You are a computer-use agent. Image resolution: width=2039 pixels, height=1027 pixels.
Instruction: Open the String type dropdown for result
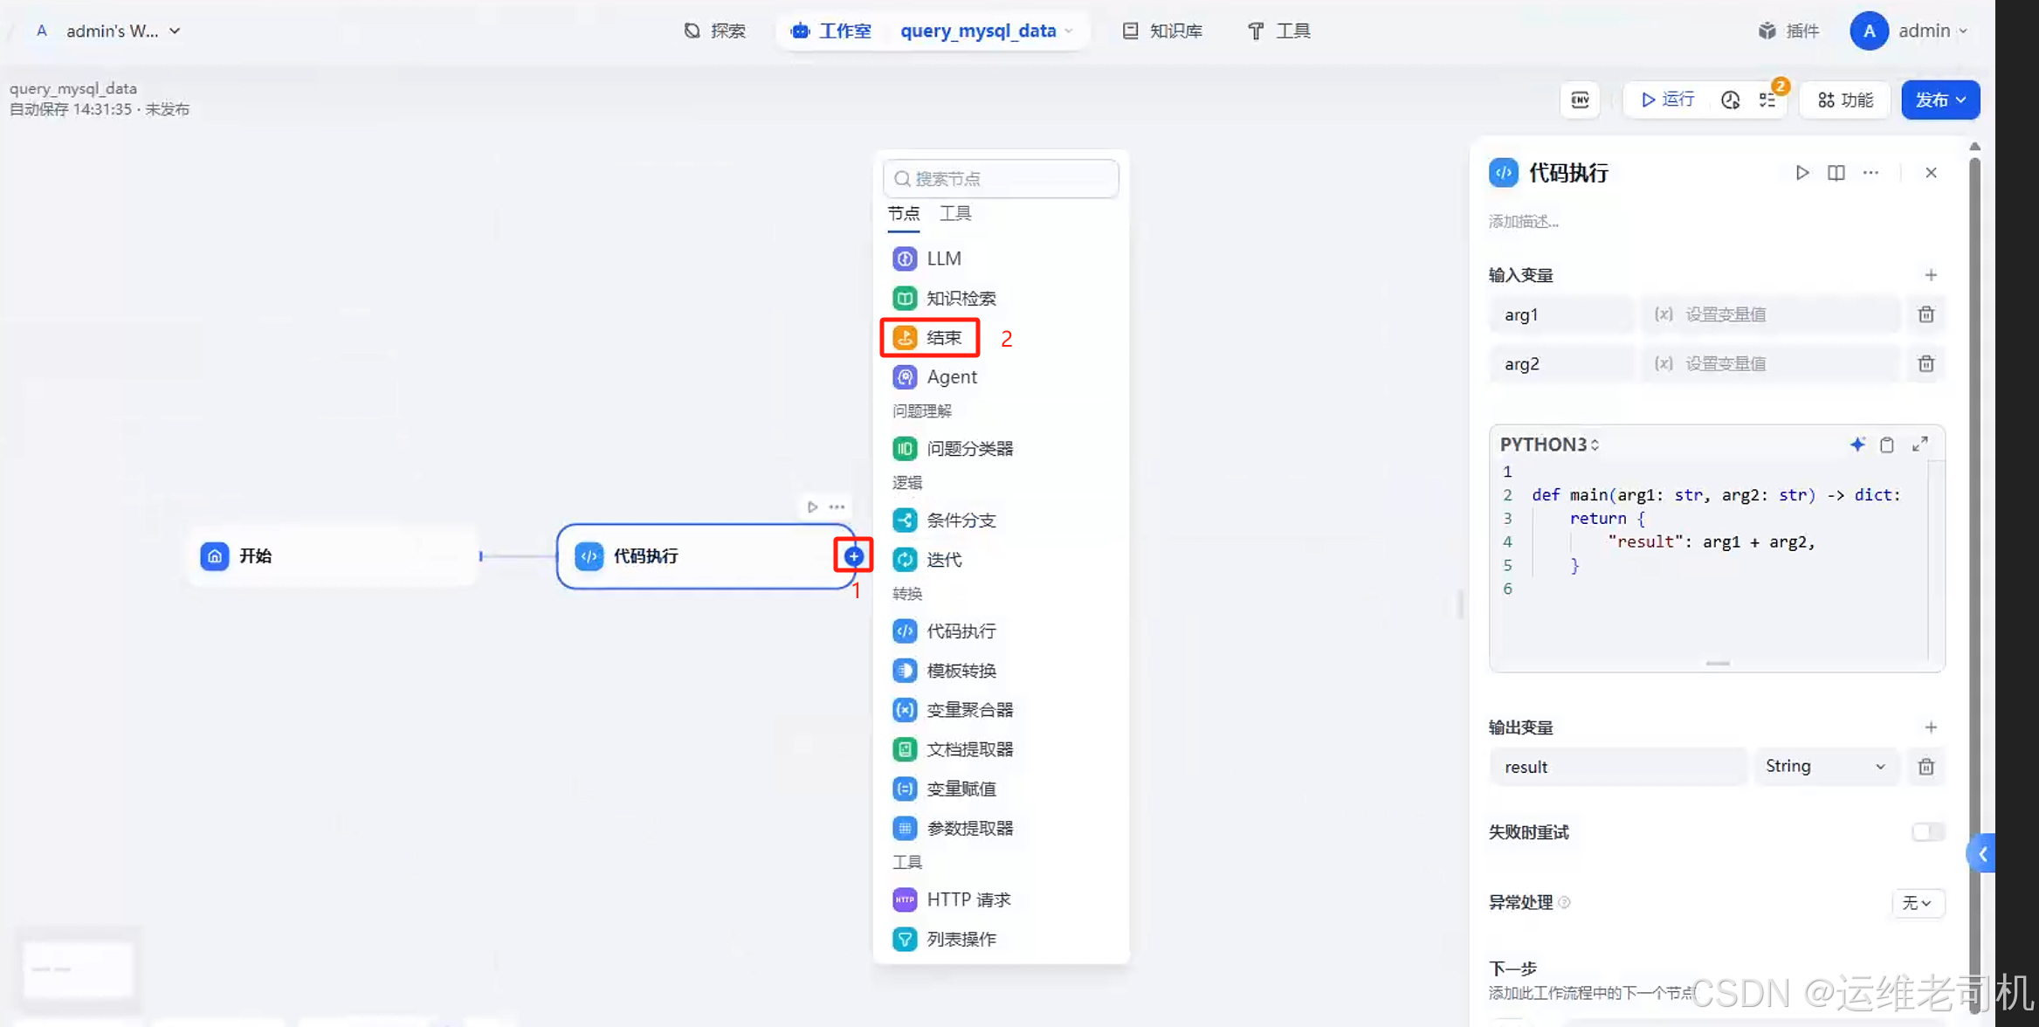1825,766
